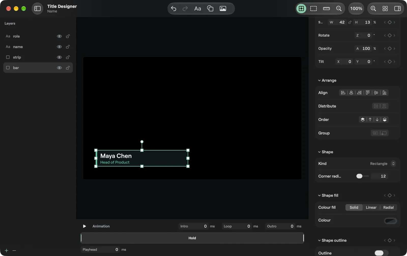Align left edges in Arrange
This screenshot has height=256, width=407.
click(x=343, y=93)
